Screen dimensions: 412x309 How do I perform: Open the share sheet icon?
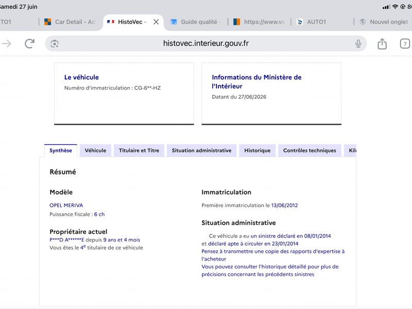click(382, 43)
